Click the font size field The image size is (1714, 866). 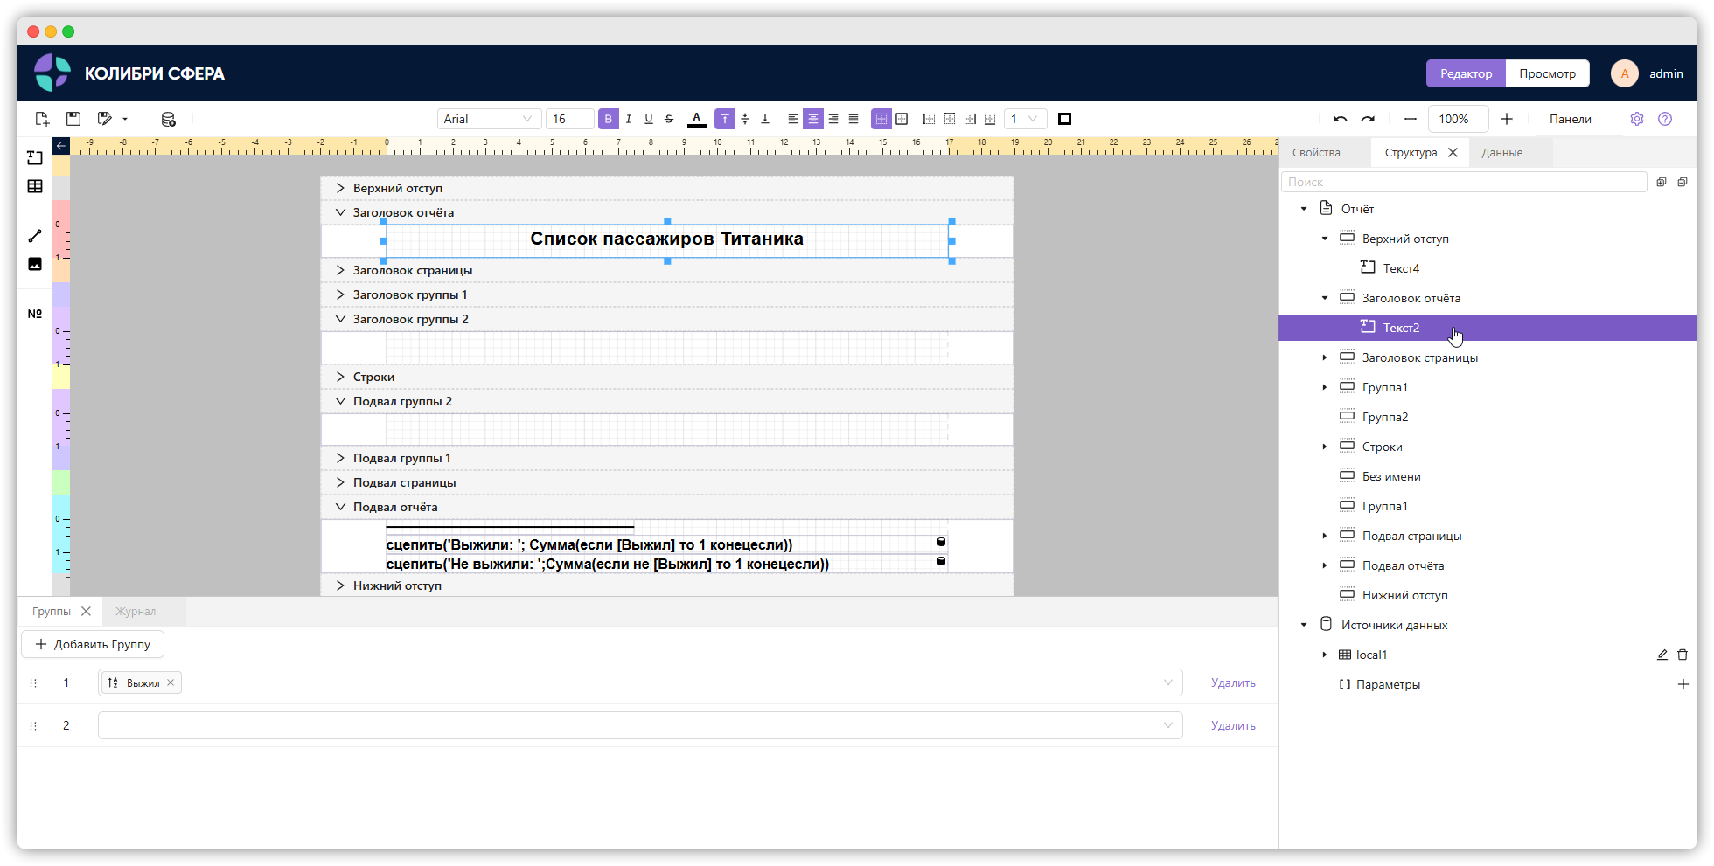(569, 119)
